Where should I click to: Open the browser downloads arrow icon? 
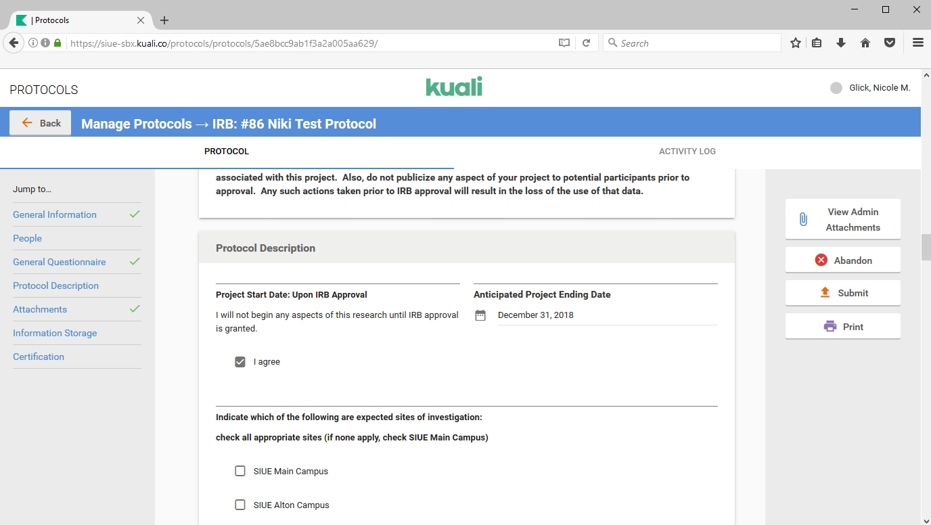coord(841,43)
